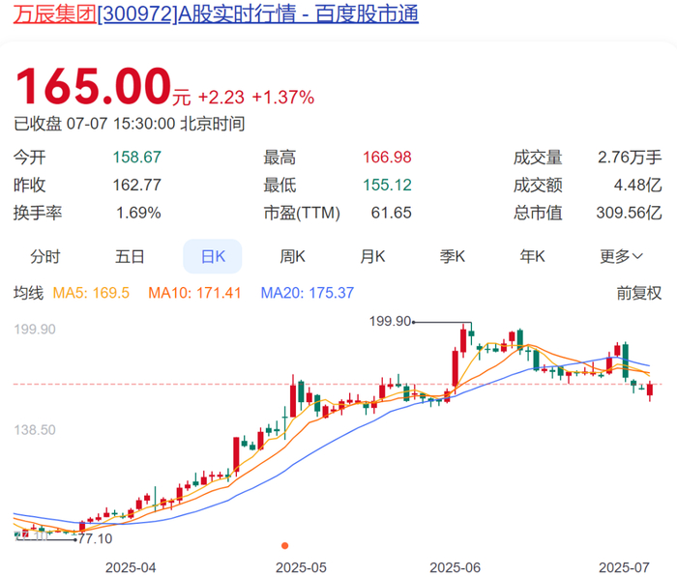Select the 分时 chart tab

45,257
